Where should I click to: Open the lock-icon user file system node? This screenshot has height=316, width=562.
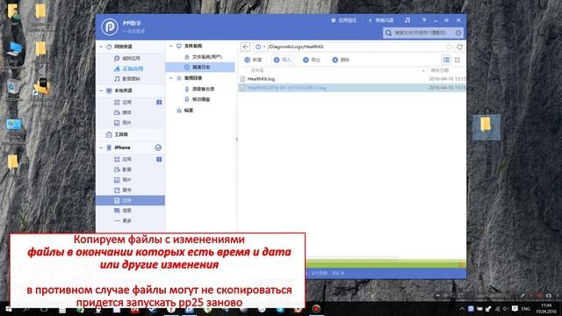click(x=203, y=57)
